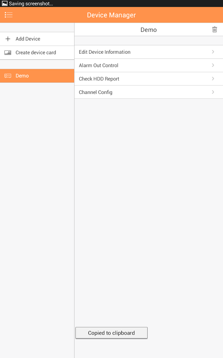223x358 pixels.
Task: Open Channel Config settings
Action: (x=149, y=92)
